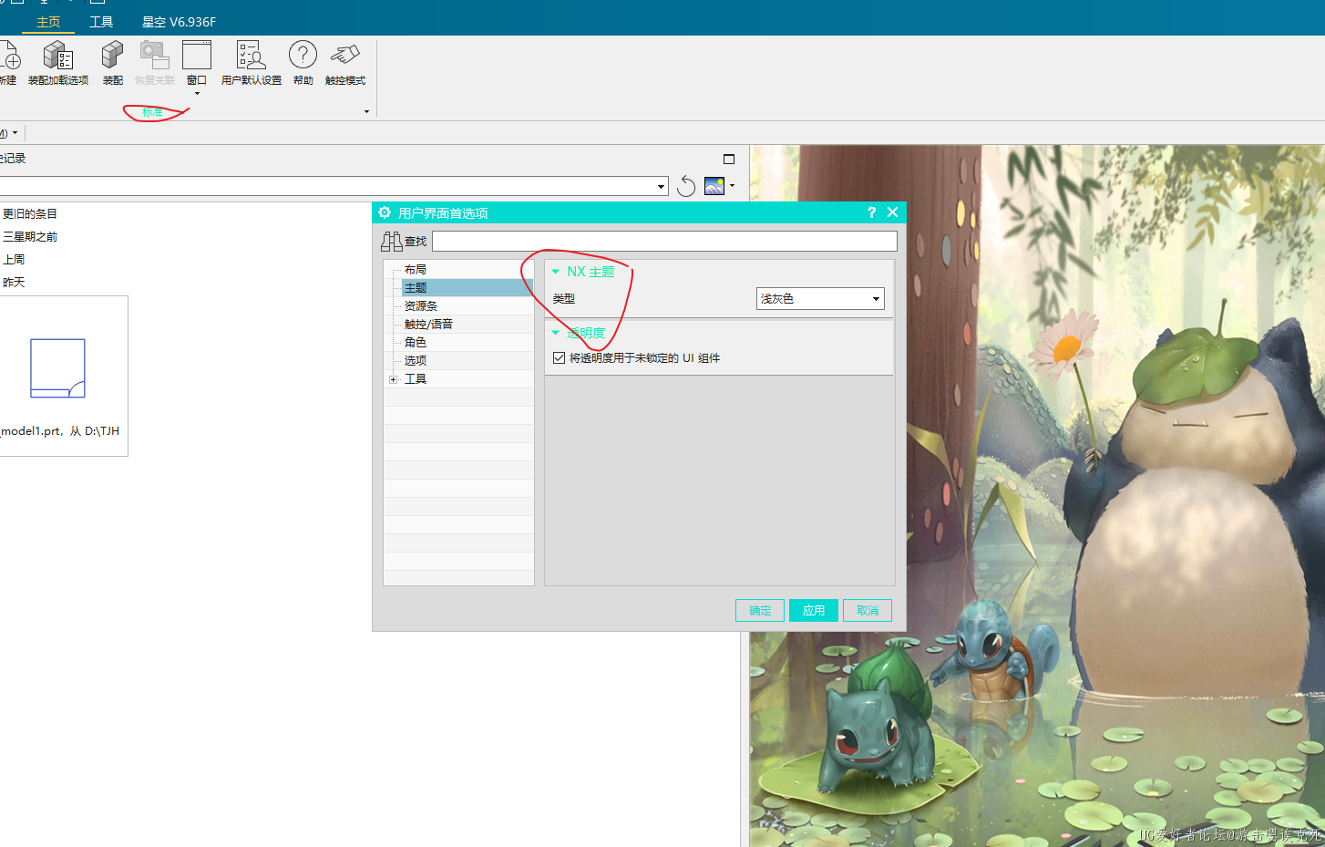Select 主题 in preferences tree
The width and height of the screenshot is (1325, 847).
(416, 288)
